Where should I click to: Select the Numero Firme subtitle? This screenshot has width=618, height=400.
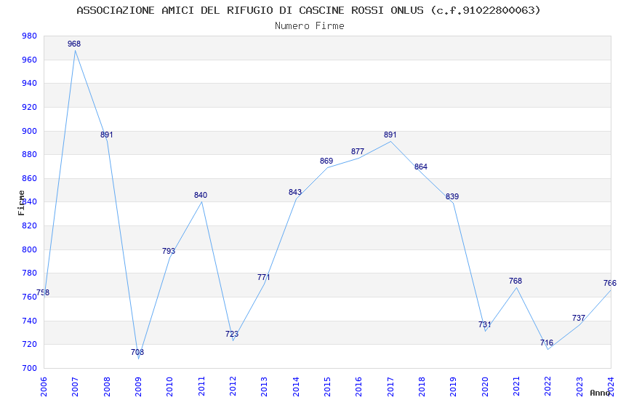[310, 26]
